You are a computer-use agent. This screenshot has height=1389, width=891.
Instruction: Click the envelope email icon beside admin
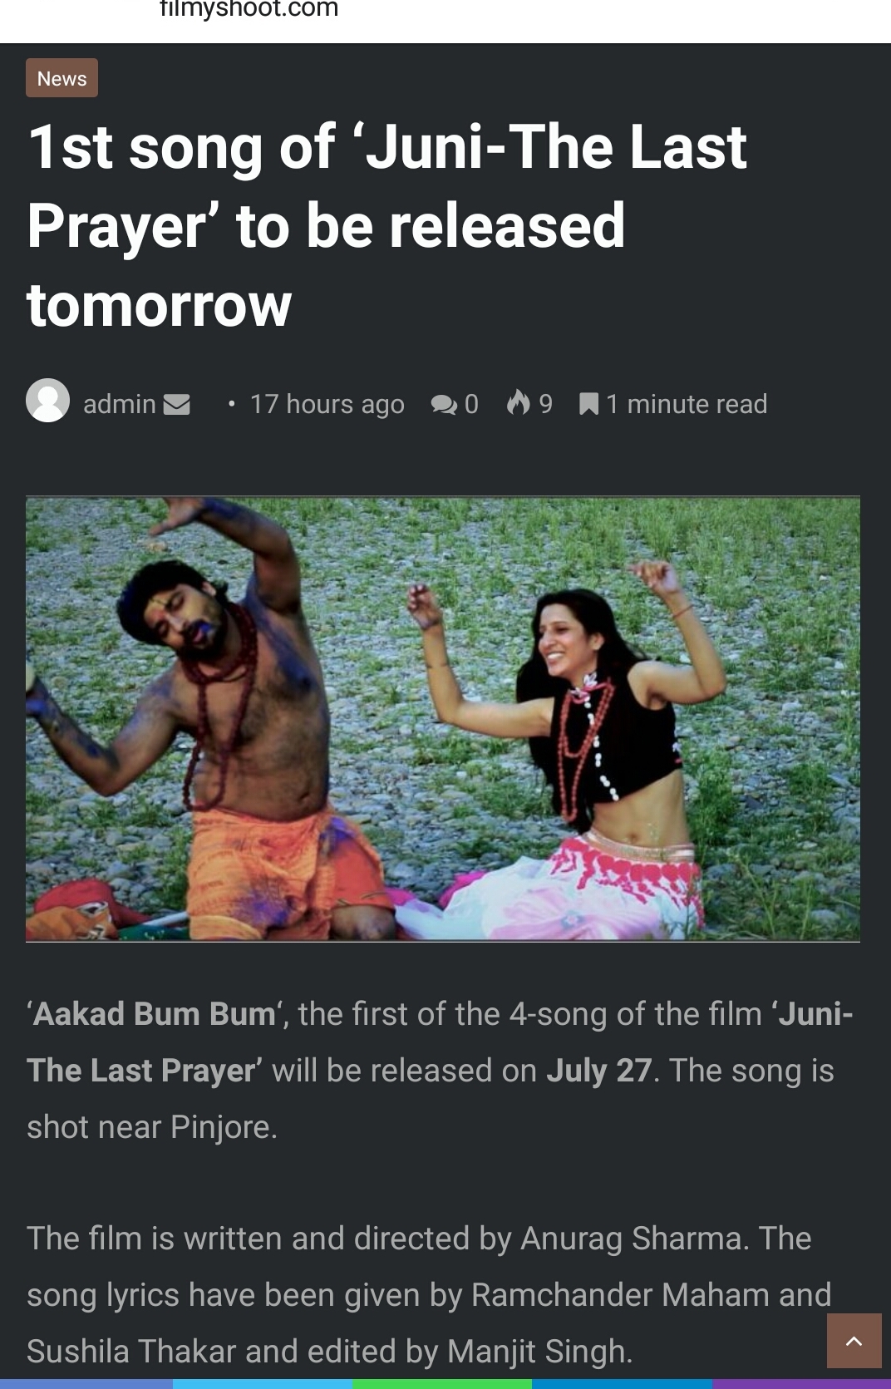pyautogui.click(x=176, y=405)
